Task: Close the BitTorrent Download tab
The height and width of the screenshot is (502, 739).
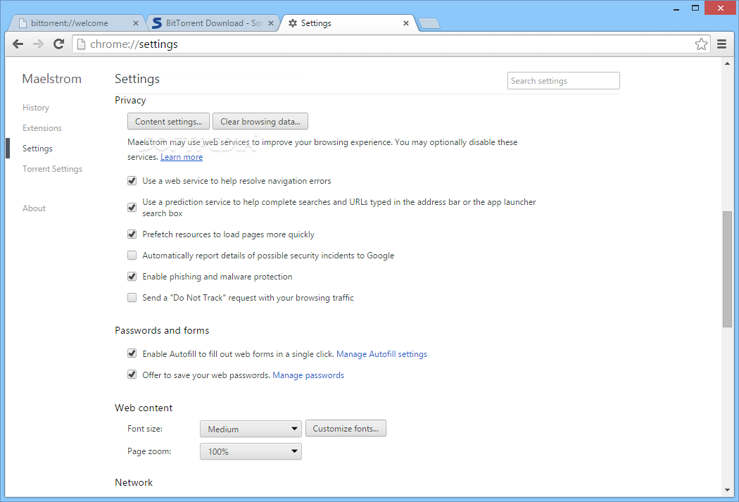Action: point(270,23)
